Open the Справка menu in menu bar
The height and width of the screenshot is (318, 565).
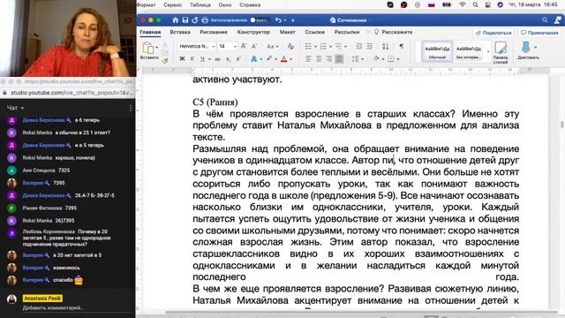point(250,4)
